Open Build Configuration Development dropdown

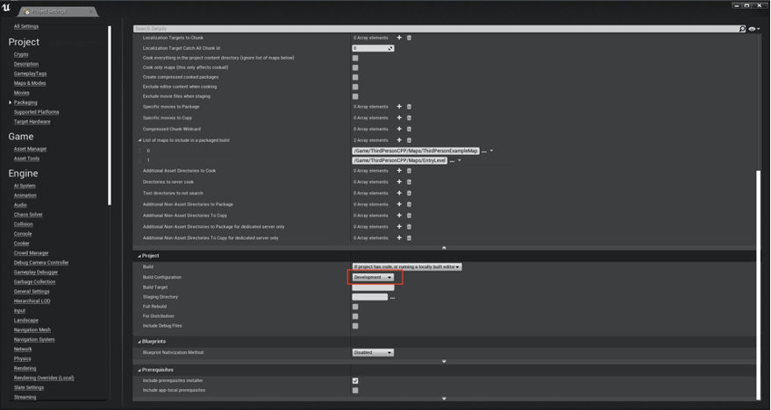[373, 278]
